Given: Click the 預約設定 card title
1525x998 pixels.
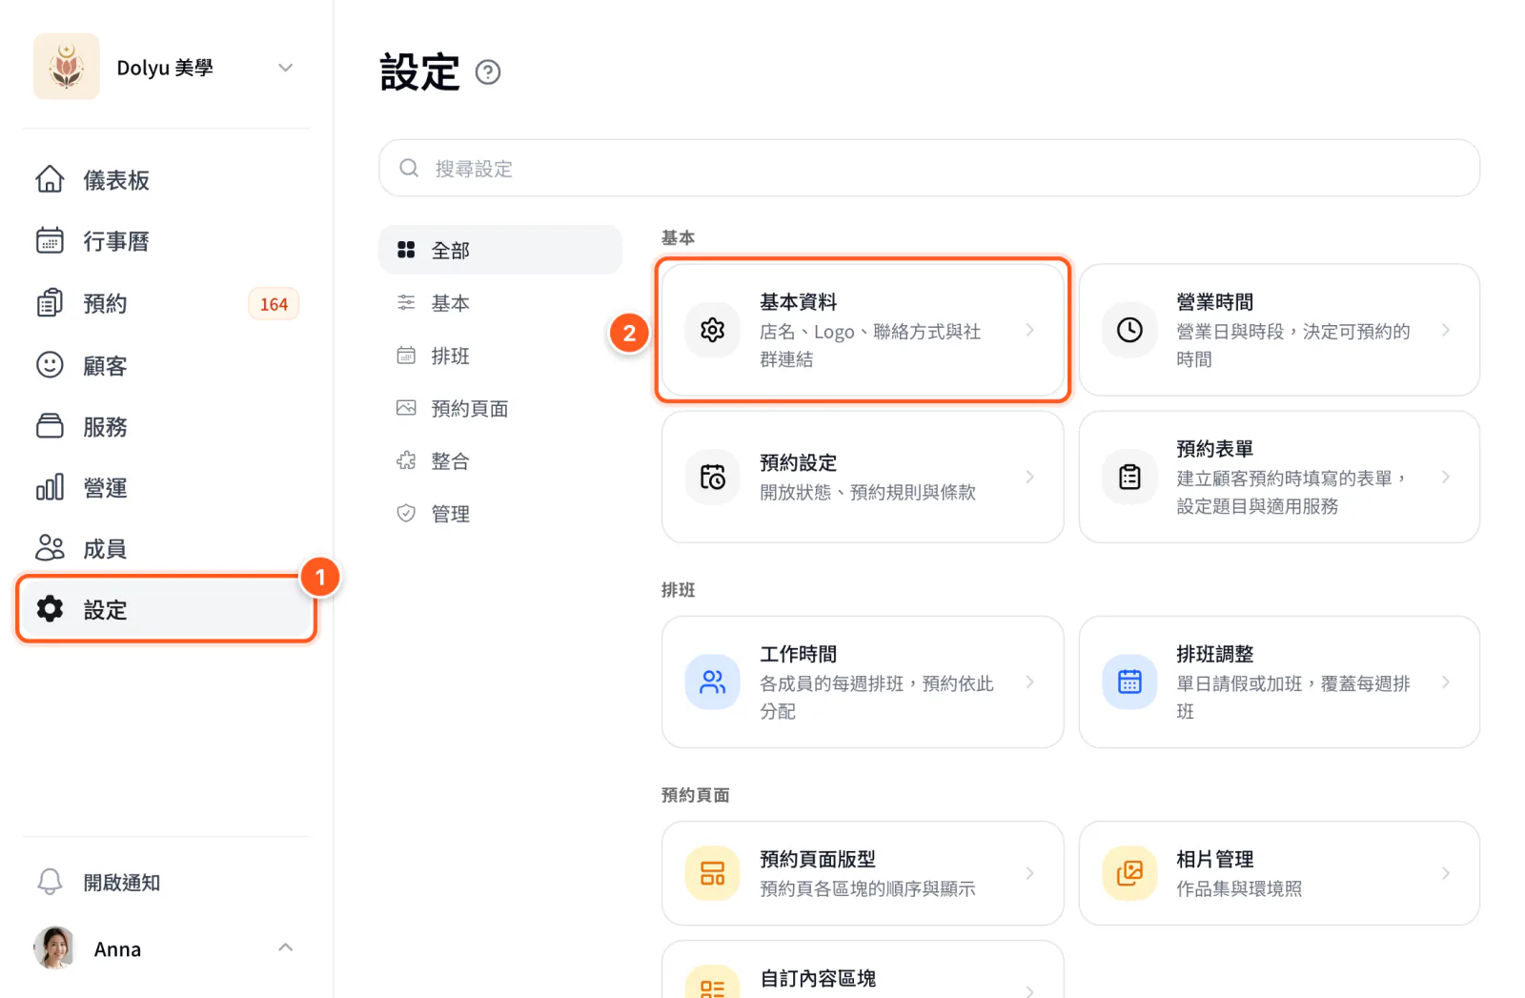Looking at the screenshot, I should 798,462.
